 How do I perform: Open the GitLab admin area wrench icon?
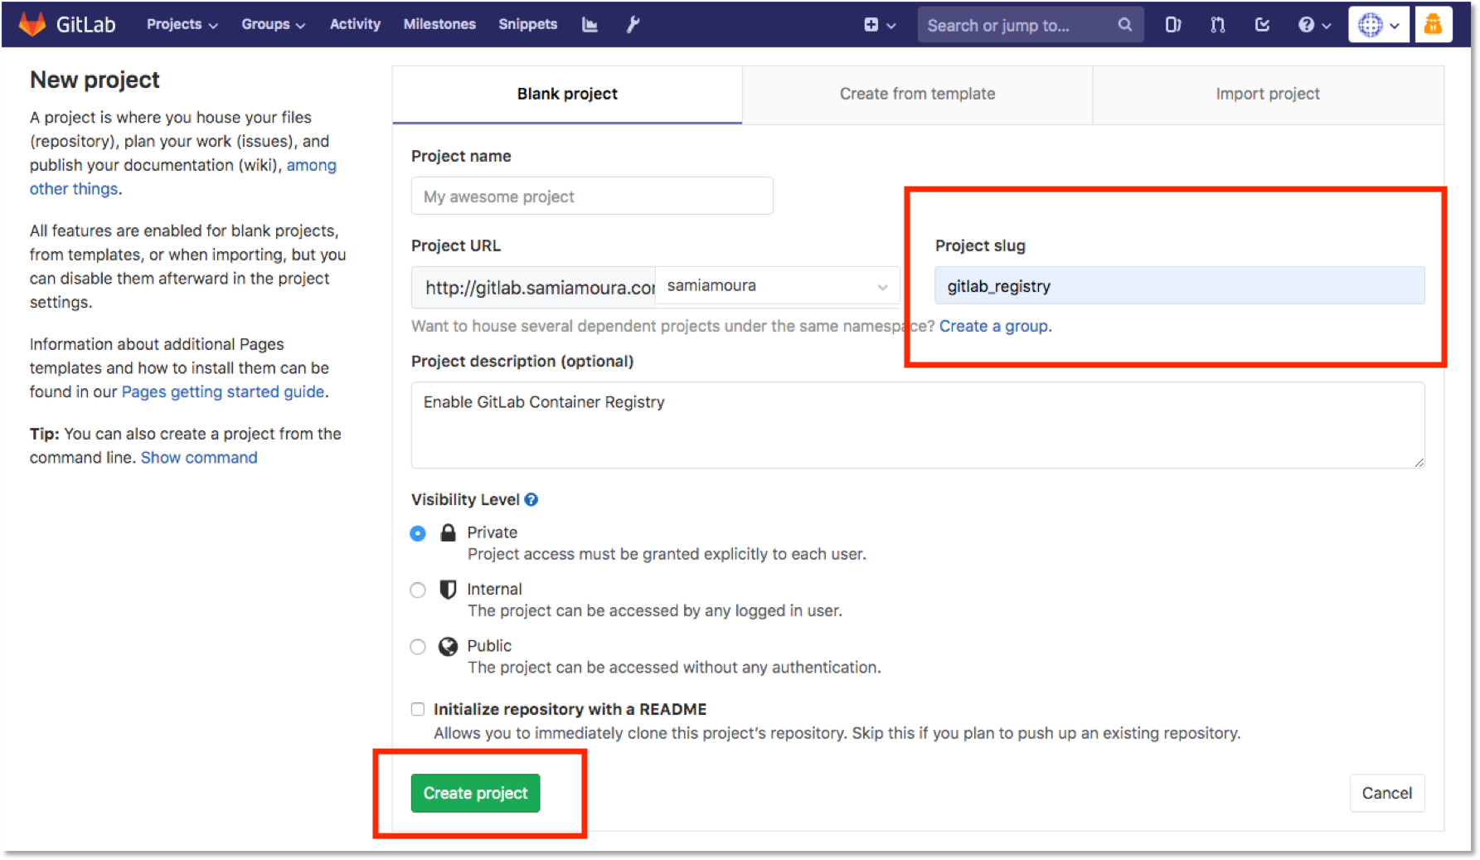pos(633,24)
